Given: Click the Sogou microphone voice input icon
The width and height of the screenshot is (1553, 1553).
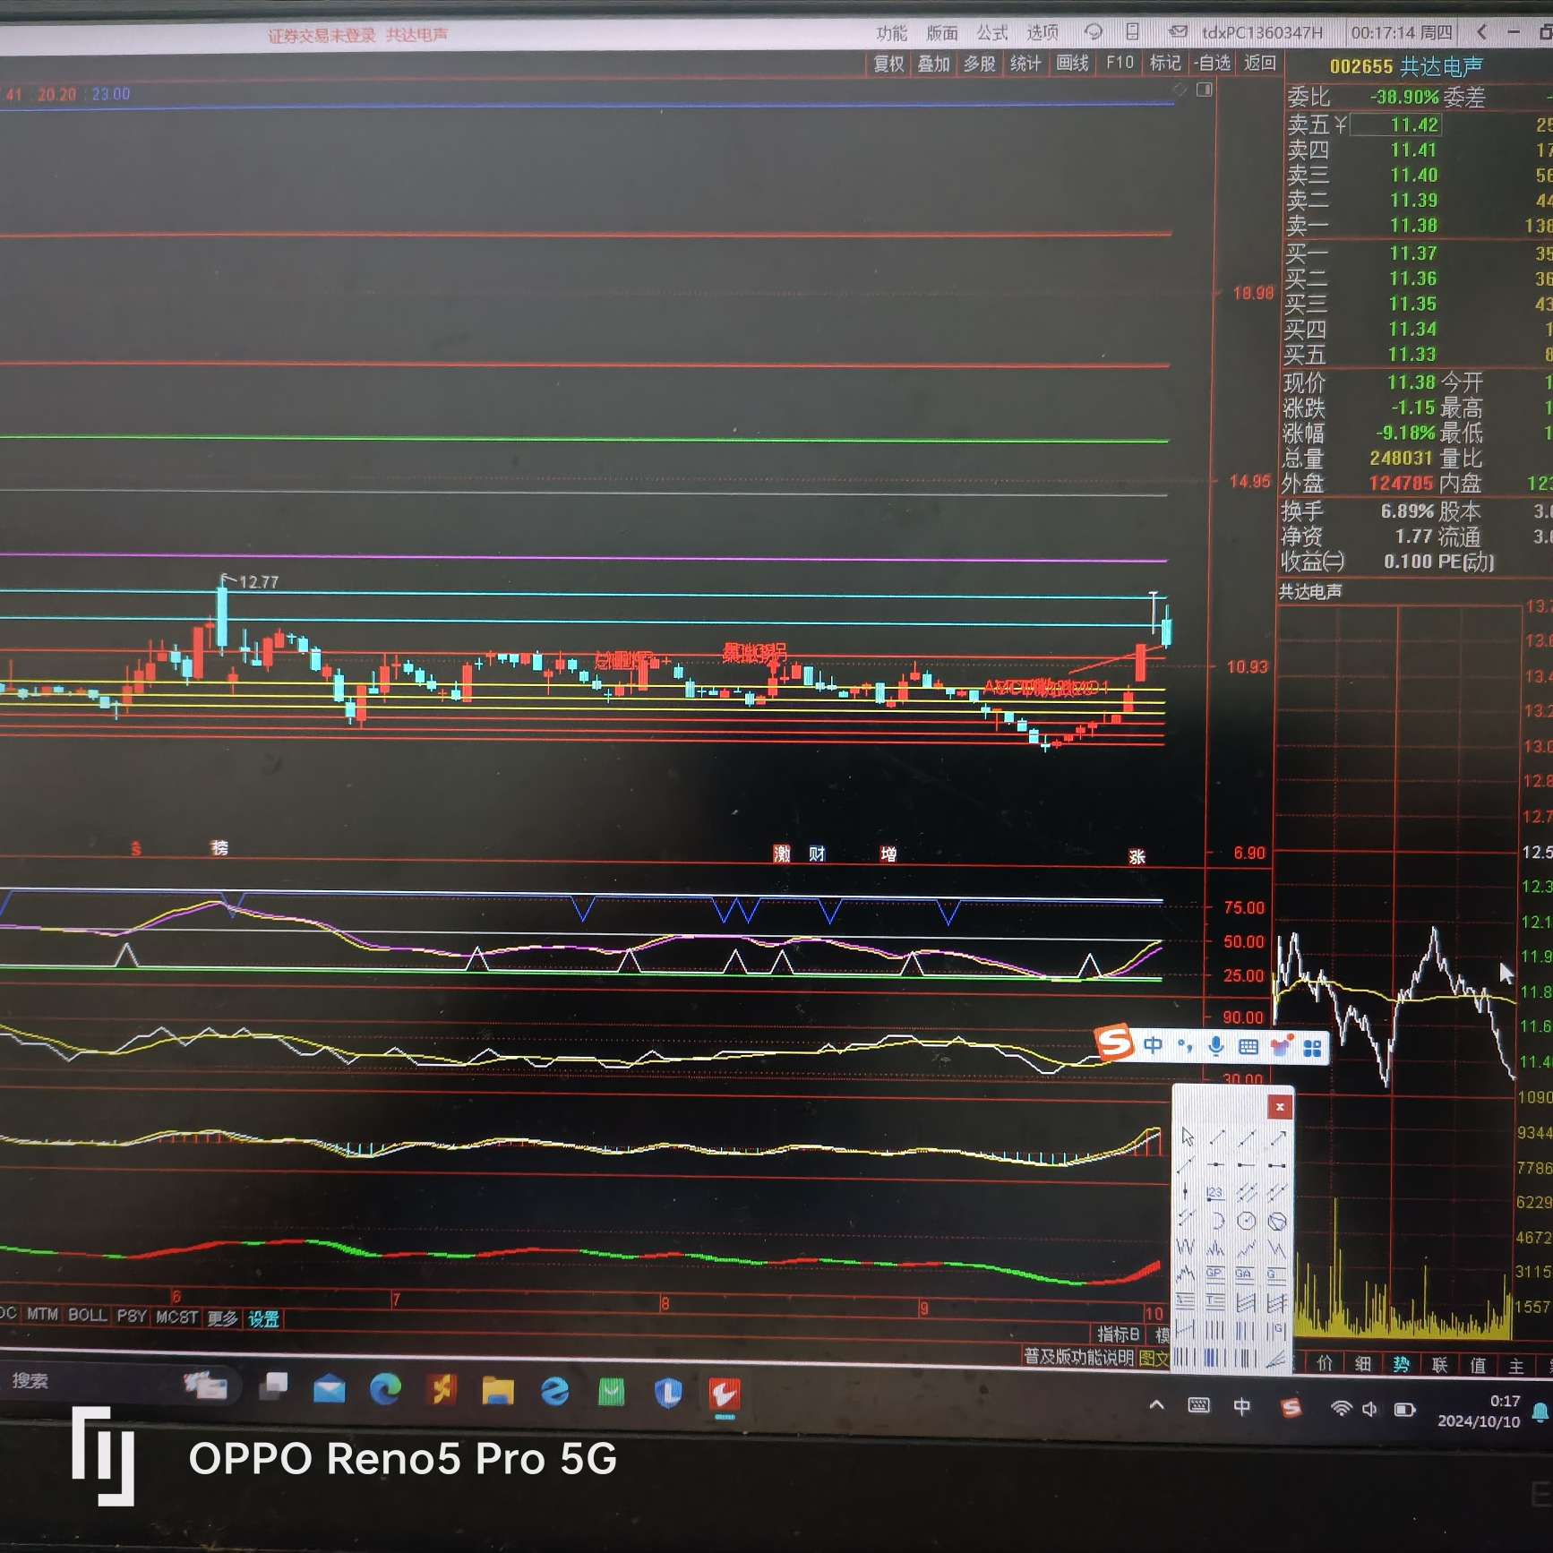Looking at the screenshot, I should (x=1215, y=1045).
